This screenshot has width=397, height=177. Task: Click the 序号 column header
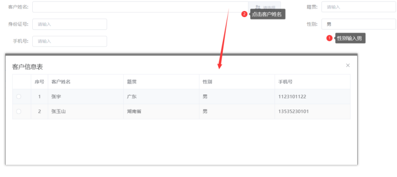pyautogui.click(x=39, y=82)
